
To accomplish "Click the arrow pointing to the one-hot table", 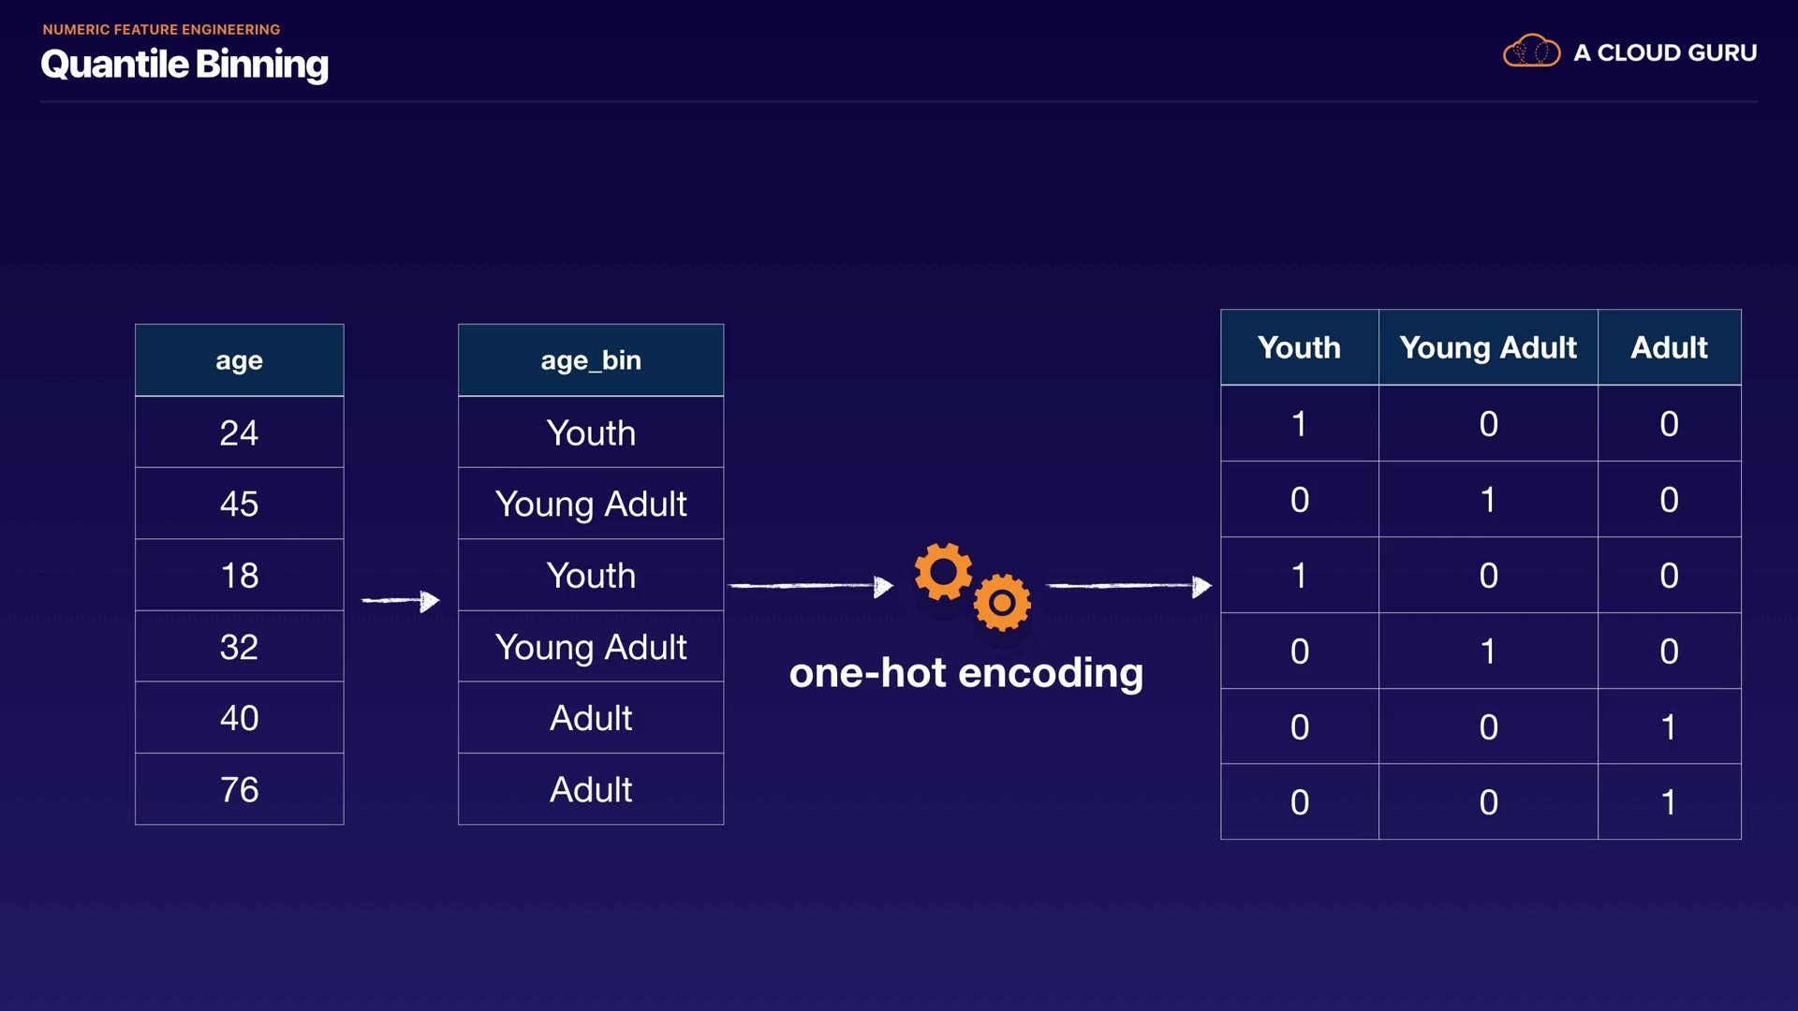I will [1128, 586].
